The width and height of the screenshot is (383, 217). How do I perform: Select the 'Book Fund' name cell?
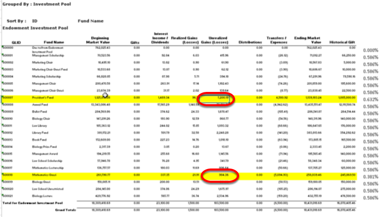click(x=39, y=140)
